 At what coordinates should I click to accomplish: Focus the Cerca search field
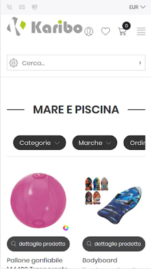point(76,63)
